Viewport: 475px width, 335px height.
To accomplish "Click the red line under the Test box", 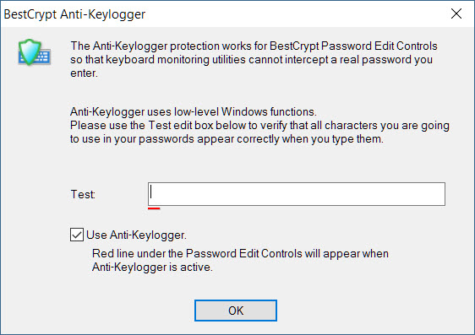I will coord(154,208).
